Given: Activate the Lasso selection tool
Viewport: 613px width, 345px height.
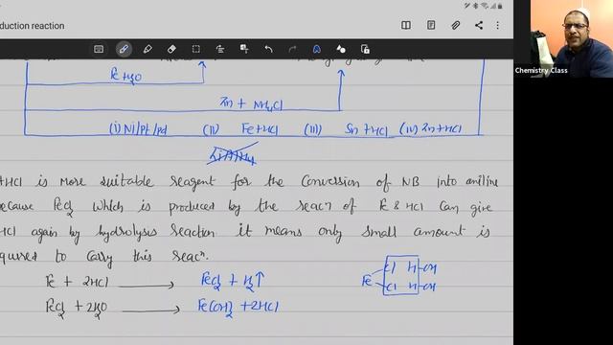Looking at the screenshot, I should point(195,49).
